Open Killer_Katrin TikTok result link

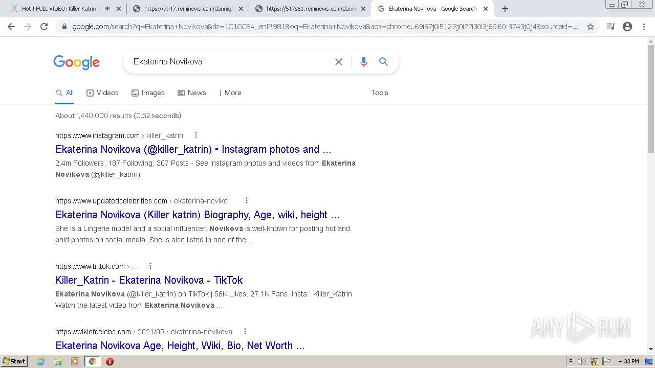point(149,281)
